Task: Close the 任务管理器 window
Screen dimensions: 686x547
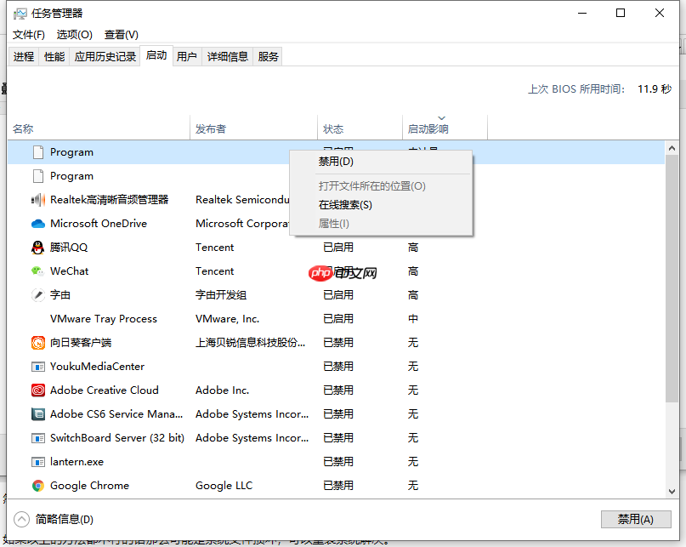Action: point(660,13)
